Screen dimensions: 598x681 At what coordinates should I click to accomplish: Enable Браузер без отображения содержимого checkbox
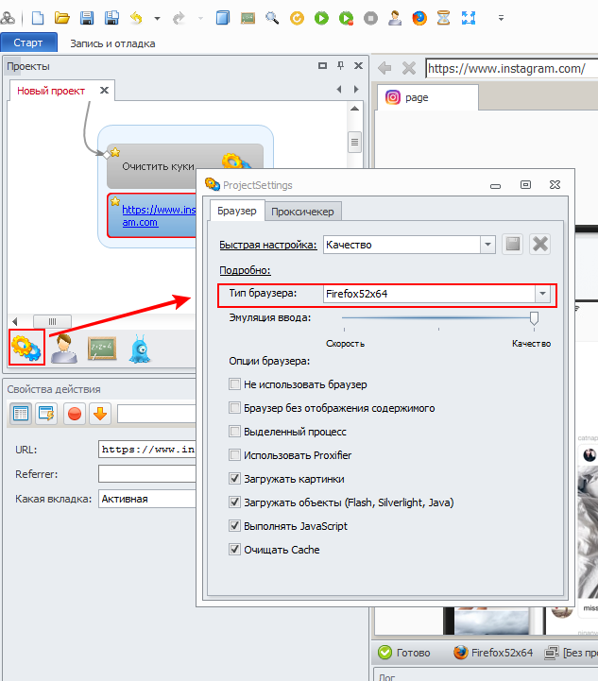point(234,408)
